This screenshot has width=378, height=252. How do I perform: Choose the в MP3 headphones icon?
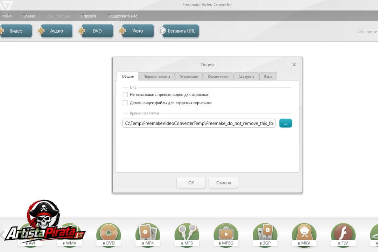[x=187, y=234]
